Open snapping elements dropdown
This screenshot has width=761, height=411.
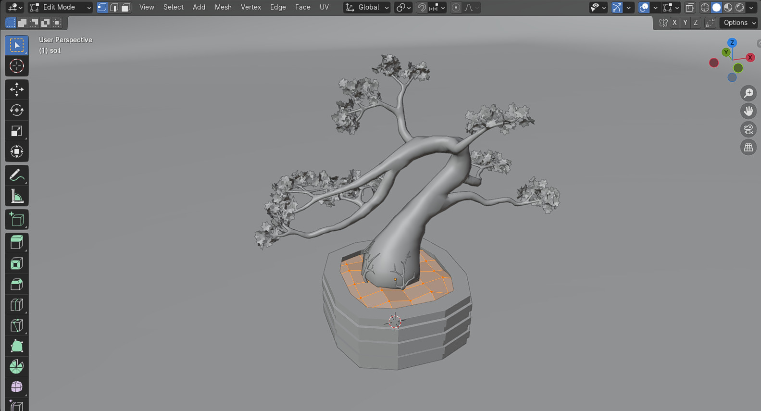[x=437, y=7]
